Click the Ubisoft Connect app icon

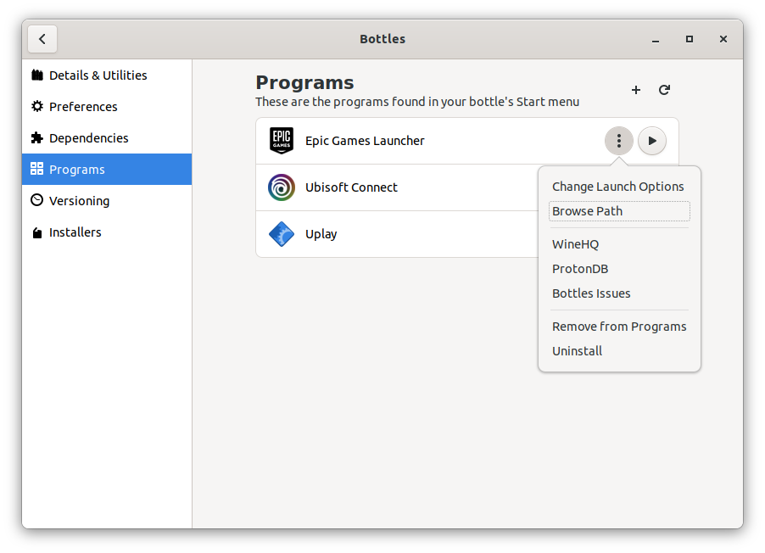[281, 187]
